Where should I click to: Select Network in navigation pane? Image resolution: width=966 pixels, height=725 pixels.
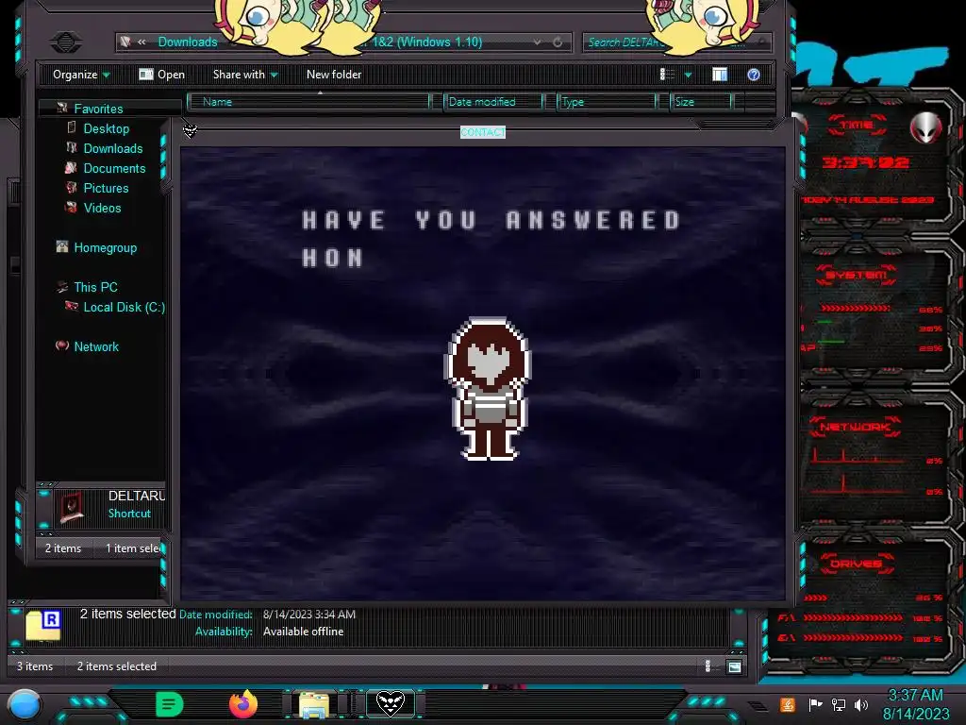click(97, 347)
